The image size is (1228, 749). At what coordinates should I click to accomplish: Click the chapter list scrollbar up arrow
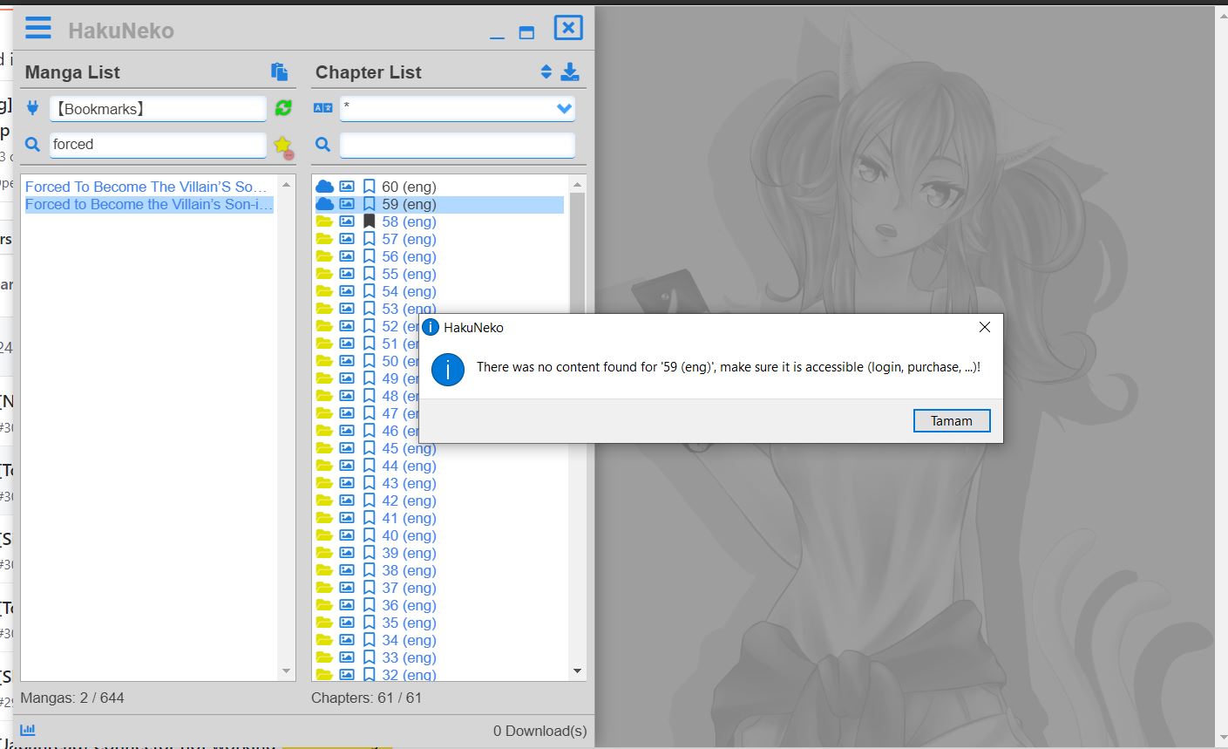point(577,184)
